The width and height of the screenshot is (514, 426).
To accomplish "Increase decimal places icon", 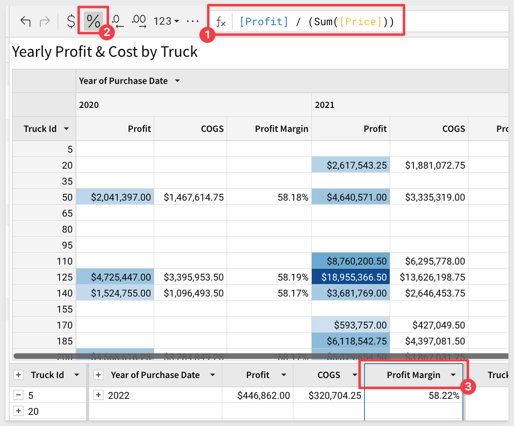I will pos(139,21).
